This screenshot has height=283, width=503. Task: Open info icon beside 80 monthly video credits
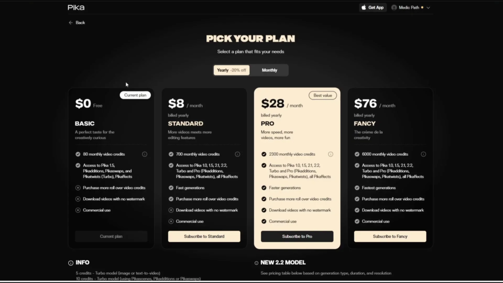tap(144, 154)
